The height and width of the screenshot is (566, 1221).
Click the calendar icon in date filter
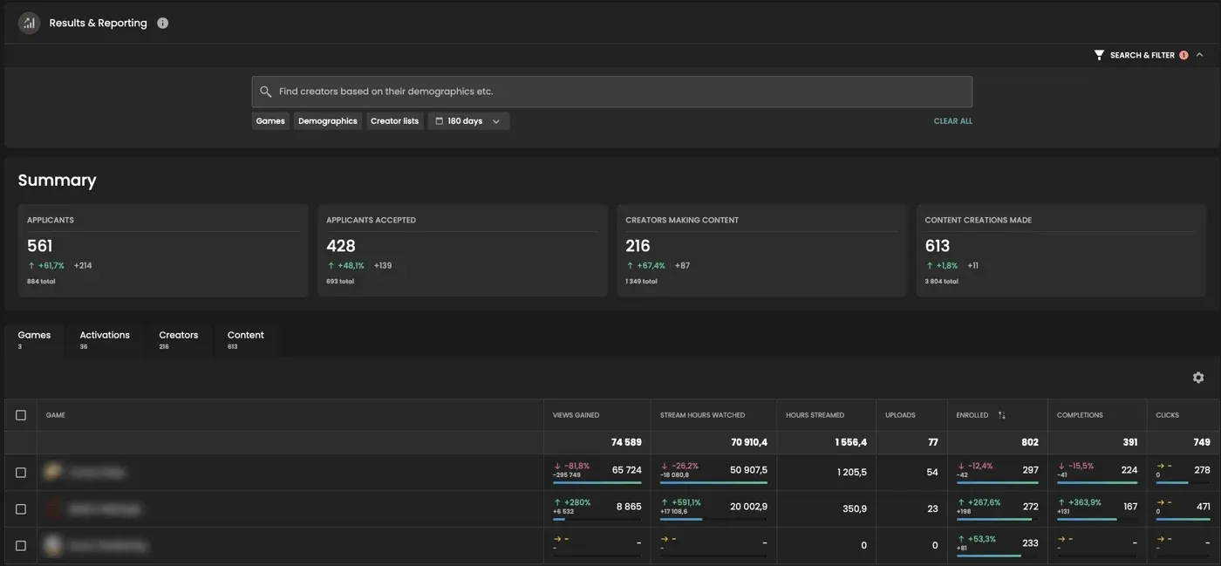pos(440,121)
